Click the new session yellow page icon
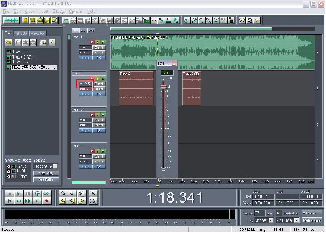Image resolution: width=326 pixels, height=234 pixels. [25, 20]
